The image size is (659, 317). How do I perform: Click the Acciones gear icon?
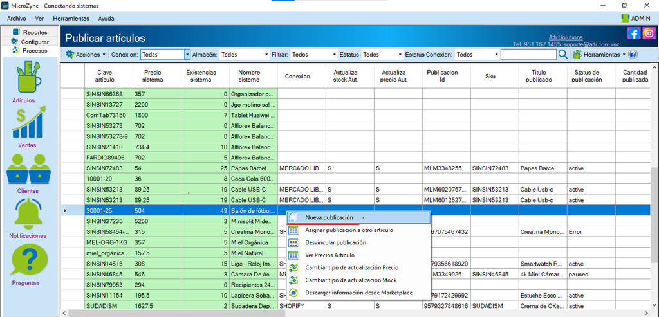point(70,55)
